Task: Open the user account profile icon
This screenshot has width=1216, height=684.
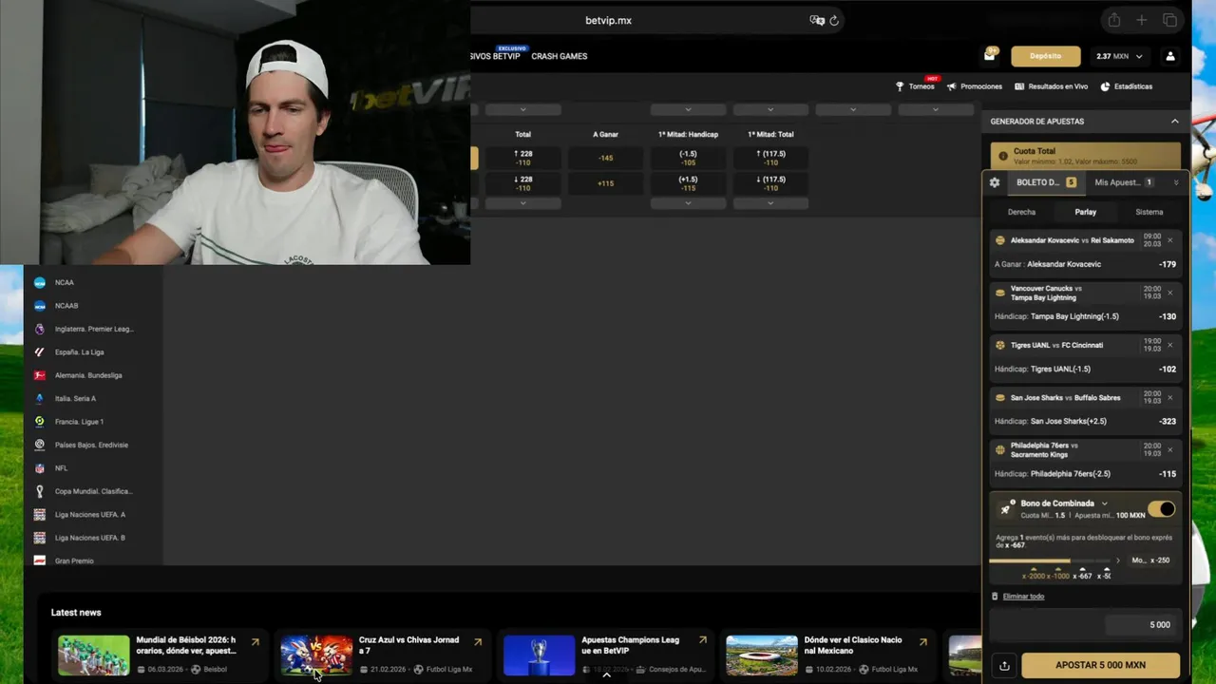Action: 1170,56
